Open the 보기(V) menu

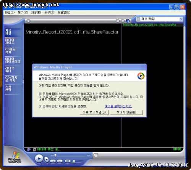tap(23, 12)
